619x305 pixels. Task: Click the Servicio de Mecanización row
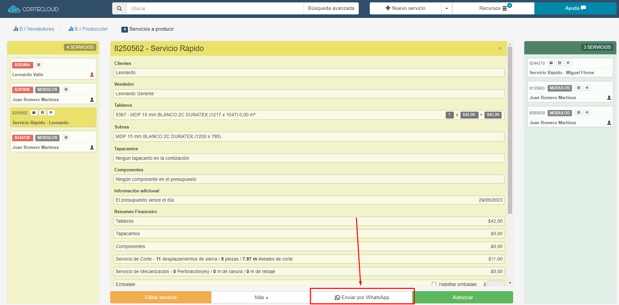click(309, 271)
